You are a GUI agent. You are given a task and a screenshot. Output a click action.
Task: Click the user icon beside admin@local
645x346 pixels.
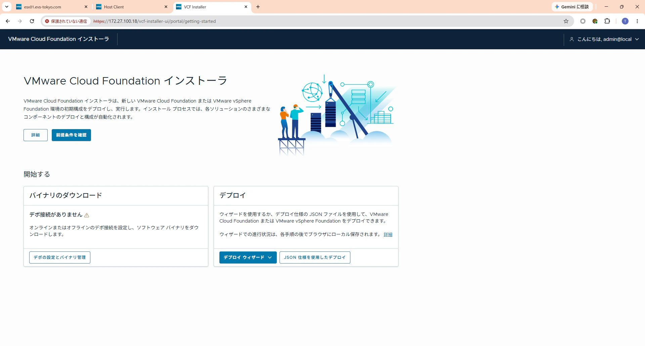(572, 39)
